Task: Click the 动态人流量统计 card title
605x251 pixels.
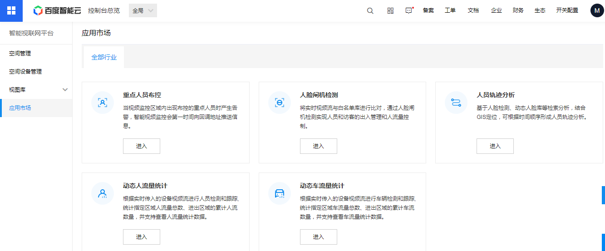Action: [145, 186]
